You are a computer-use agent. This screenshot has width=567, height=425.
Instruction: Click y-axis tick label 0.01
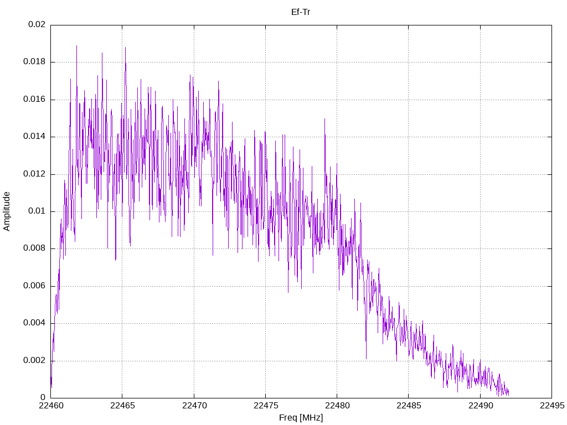pyautogui.click(x=37, y=211)
